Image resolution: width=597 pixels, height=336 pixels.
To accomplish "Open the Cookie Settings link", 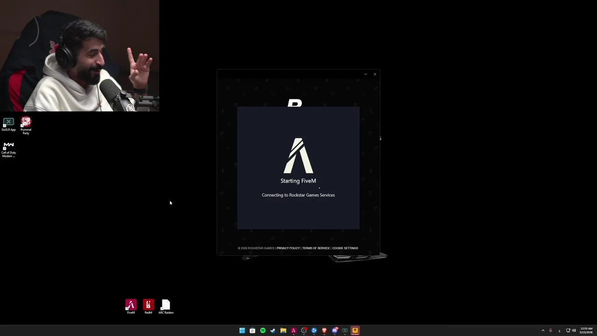I will [345, 248].
